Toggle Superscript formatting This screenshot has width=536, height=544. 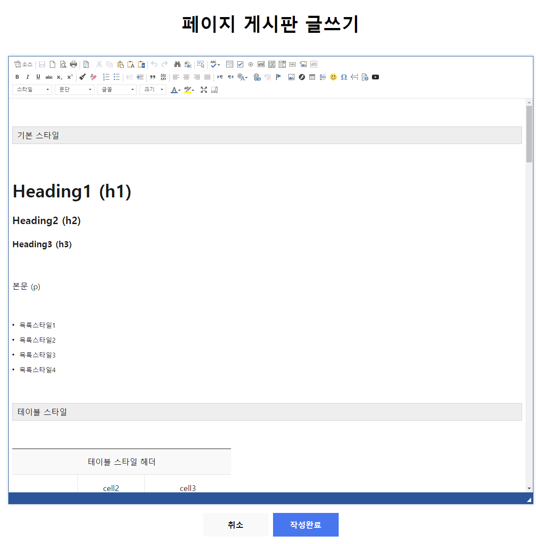70,77
